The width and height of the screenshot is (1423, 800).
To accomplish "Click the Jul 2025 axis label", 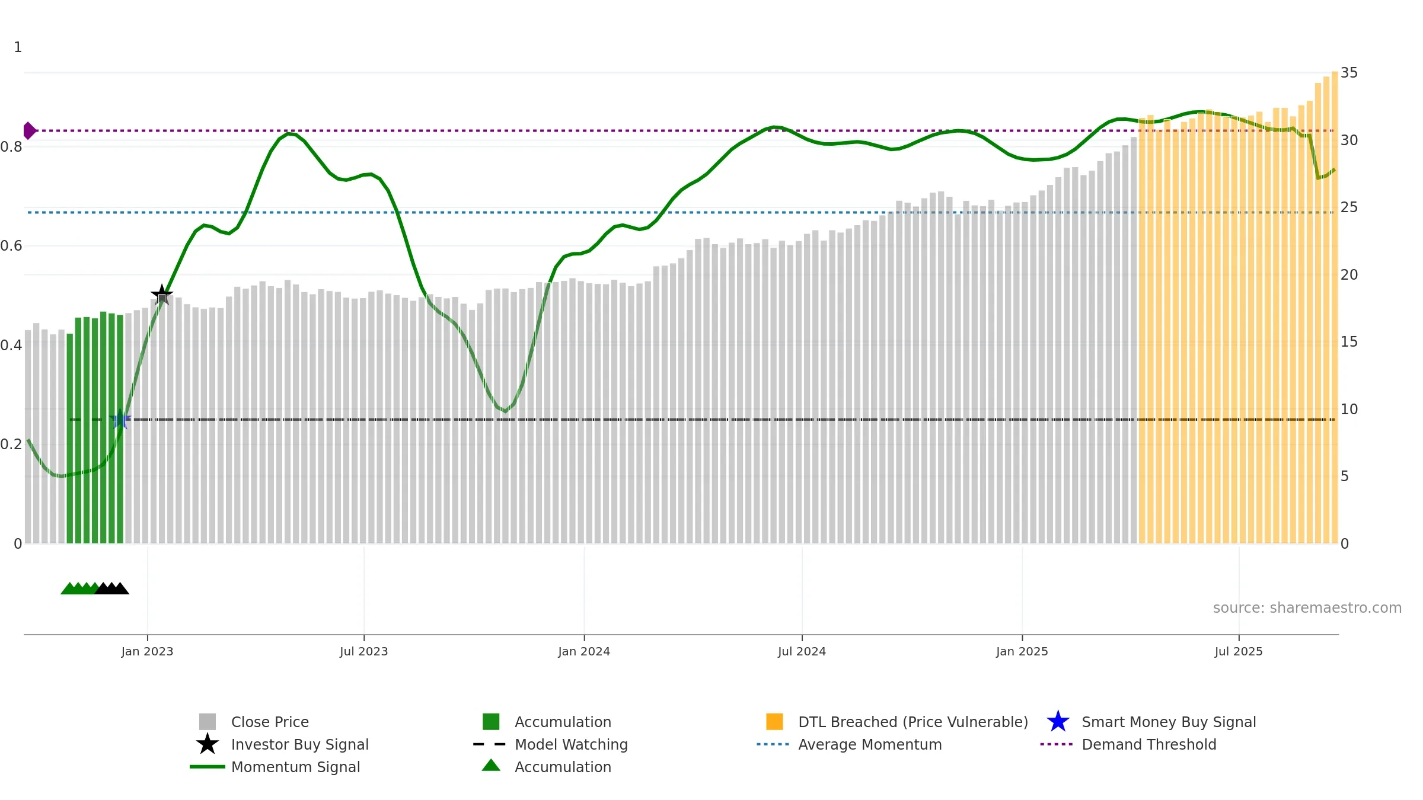I will pos(1239,651).
